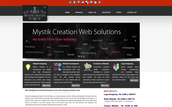The width and height of the screenshot is (172, 107).
Task: Click the shopping cart Ecommerce icon
Action: tap(88, 67)
